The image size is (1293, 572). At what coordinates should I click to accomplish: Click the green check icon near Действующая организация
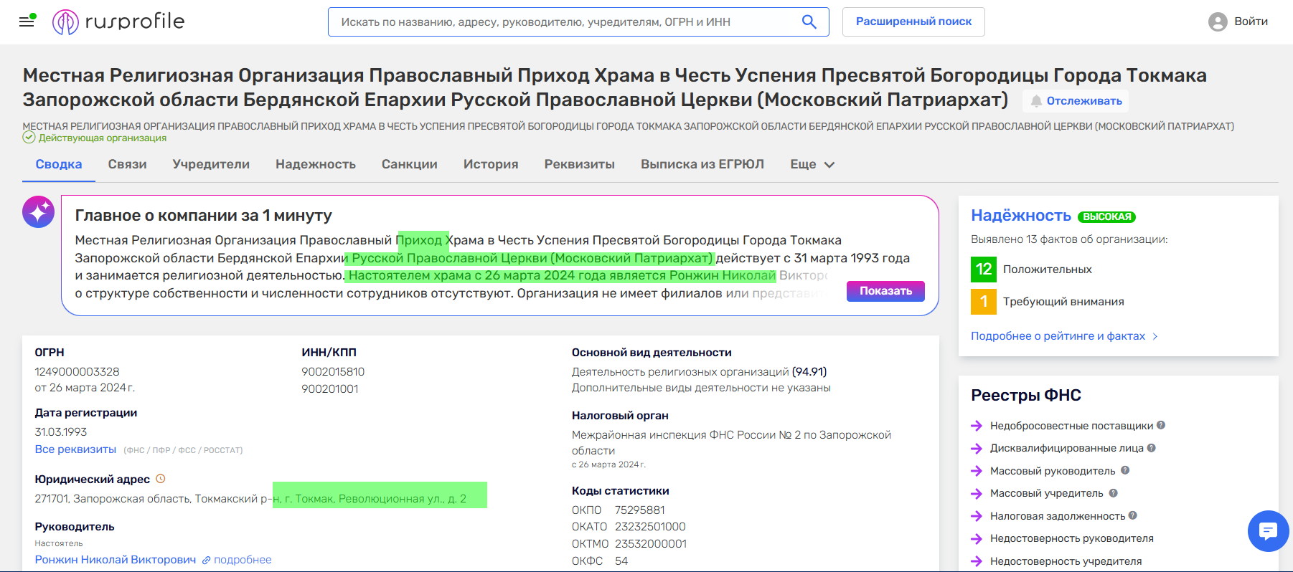29,138
